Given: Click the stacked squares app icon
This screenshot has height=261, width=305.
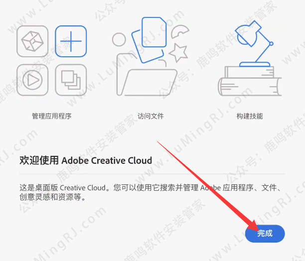Looking at the screenshot, I should pyautogui.click(x=71, y=80).
